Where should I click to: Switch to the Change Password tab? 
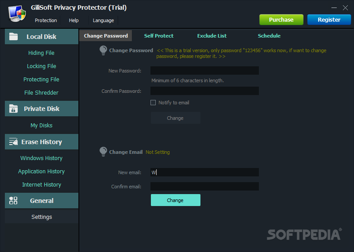106,36
